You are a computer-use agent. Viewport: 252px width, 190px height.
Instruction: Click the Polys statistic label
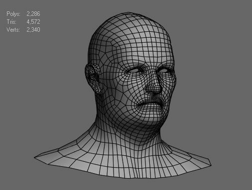click(13, 14)
